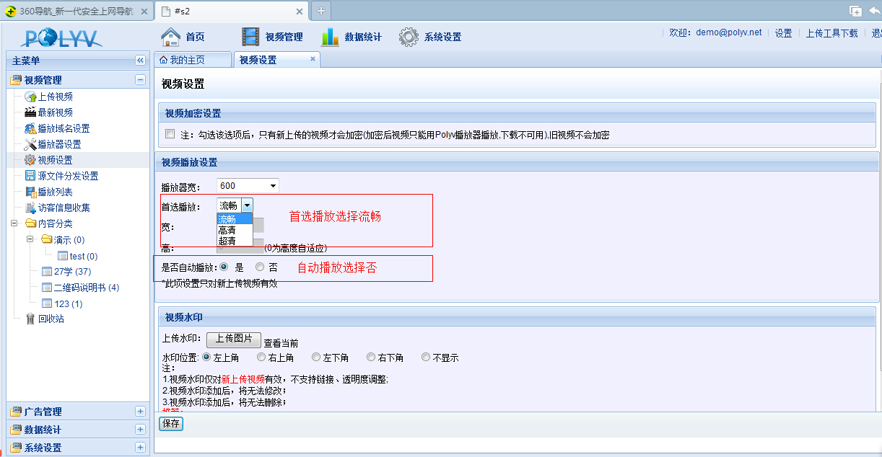Open 上传工具下载 link in header
882x457 pixels.
[x=831, y=33]
